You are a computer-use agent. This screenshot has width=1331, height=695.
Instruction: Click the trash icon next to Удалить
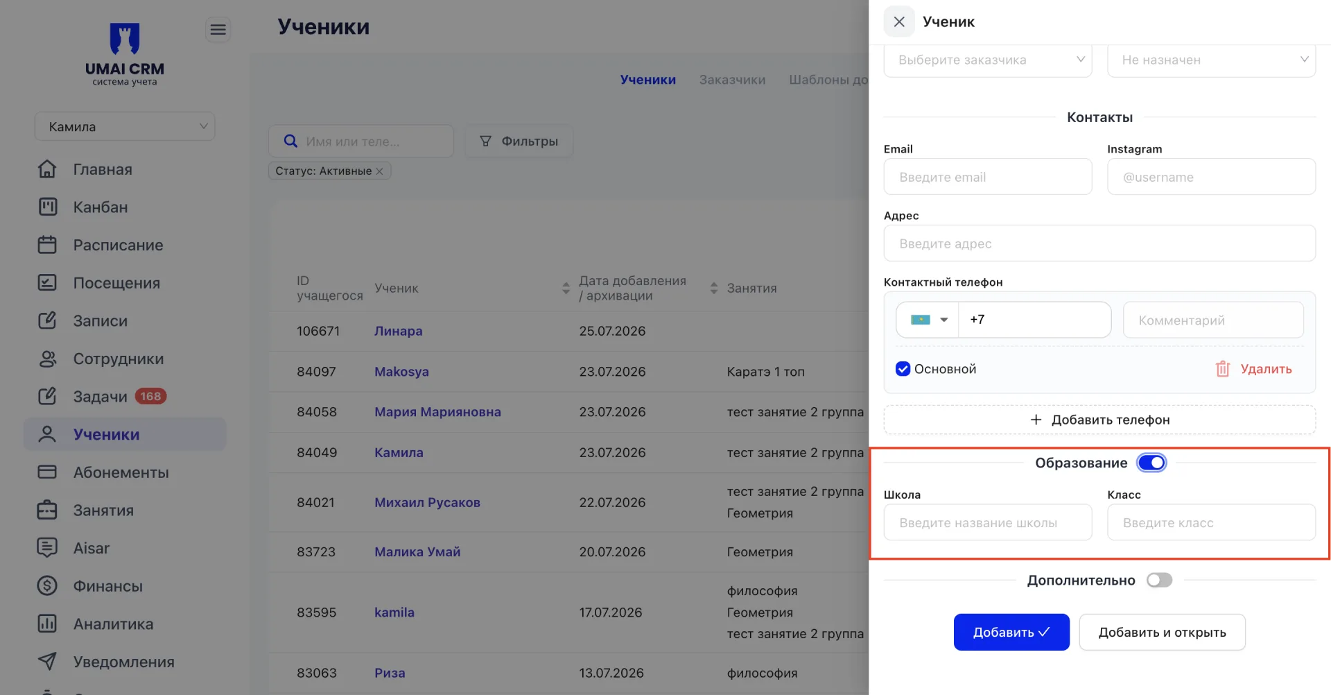pos(1223,369)
